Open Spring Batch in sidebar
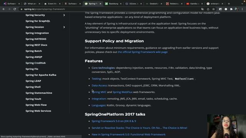This screenshot has height=138, width=246. pyautogui.click(x=33, y=51)
